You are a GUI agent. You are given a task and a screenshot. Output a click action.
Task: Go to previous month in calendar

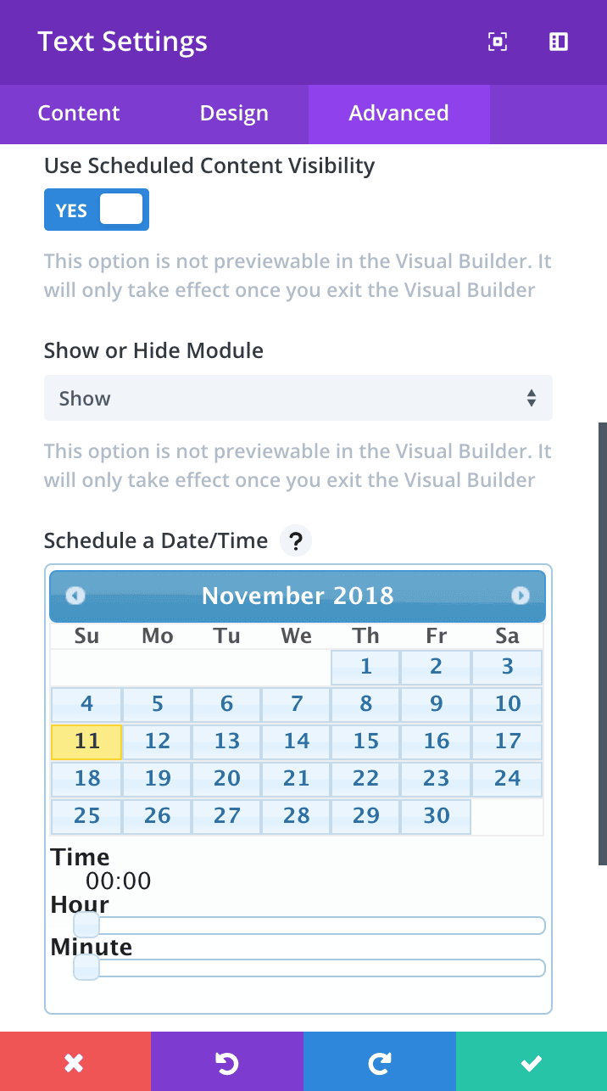[x=75, y=596]
